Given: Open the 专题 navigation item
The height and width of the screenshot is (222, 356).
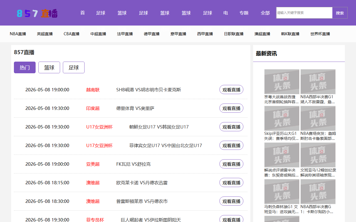Looking at the screenshot, I should [x=244, y=13].
